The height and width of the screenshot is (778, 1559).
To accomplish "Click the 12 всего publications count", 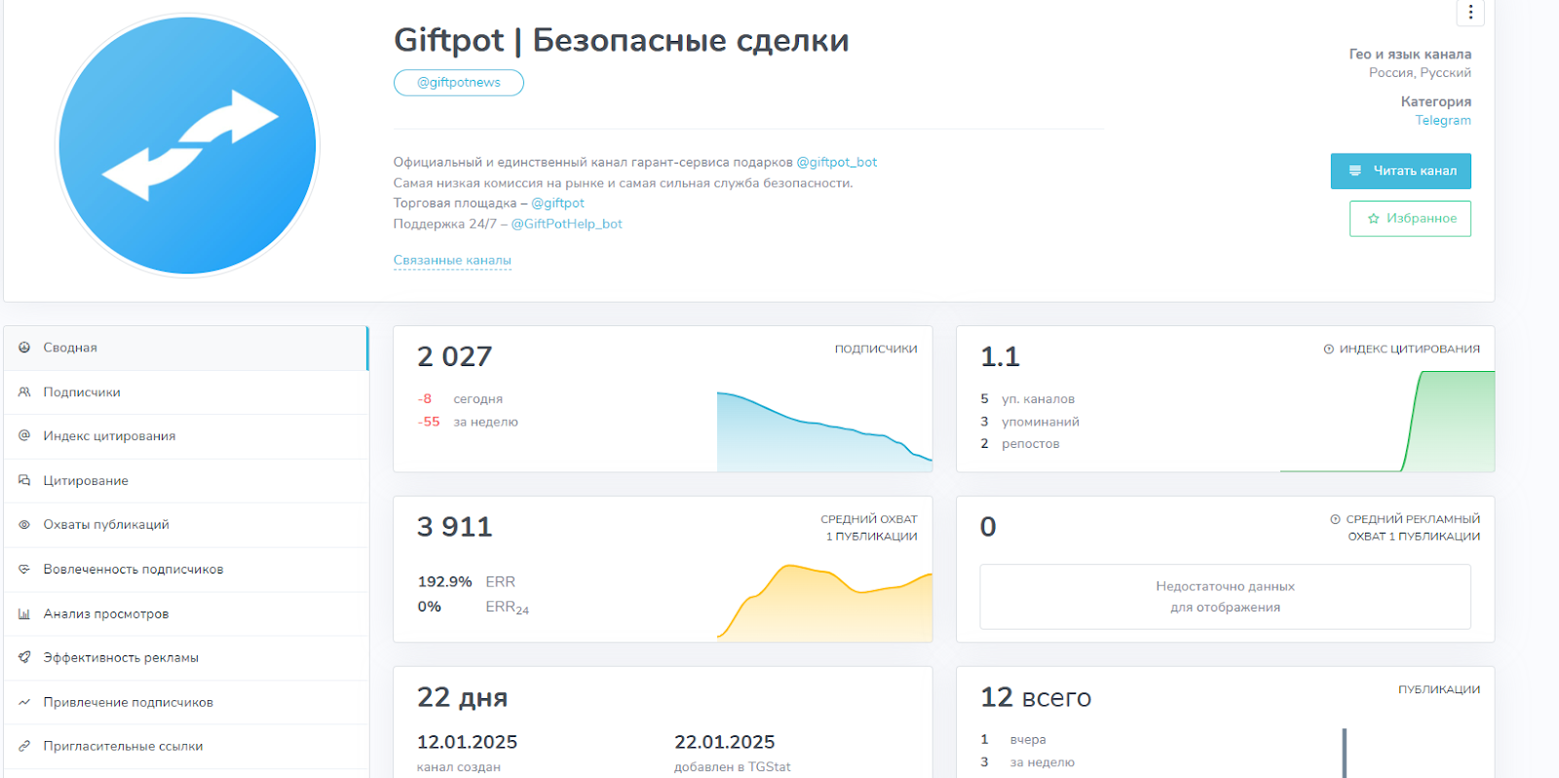I will tap(1036, 698).
